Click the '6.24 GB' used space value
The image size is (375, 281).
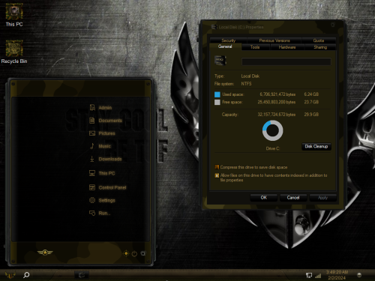(x=311, y=94)
